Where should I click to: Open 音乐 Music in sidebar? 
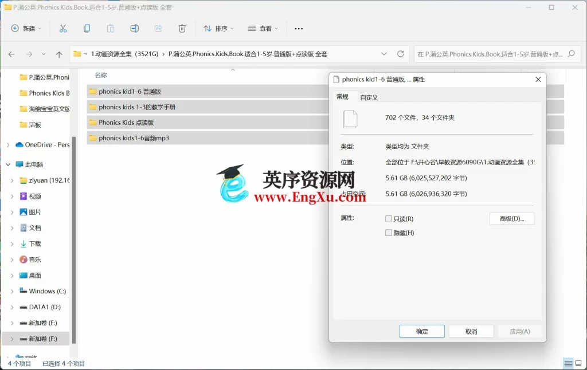(x=30, y=259)
